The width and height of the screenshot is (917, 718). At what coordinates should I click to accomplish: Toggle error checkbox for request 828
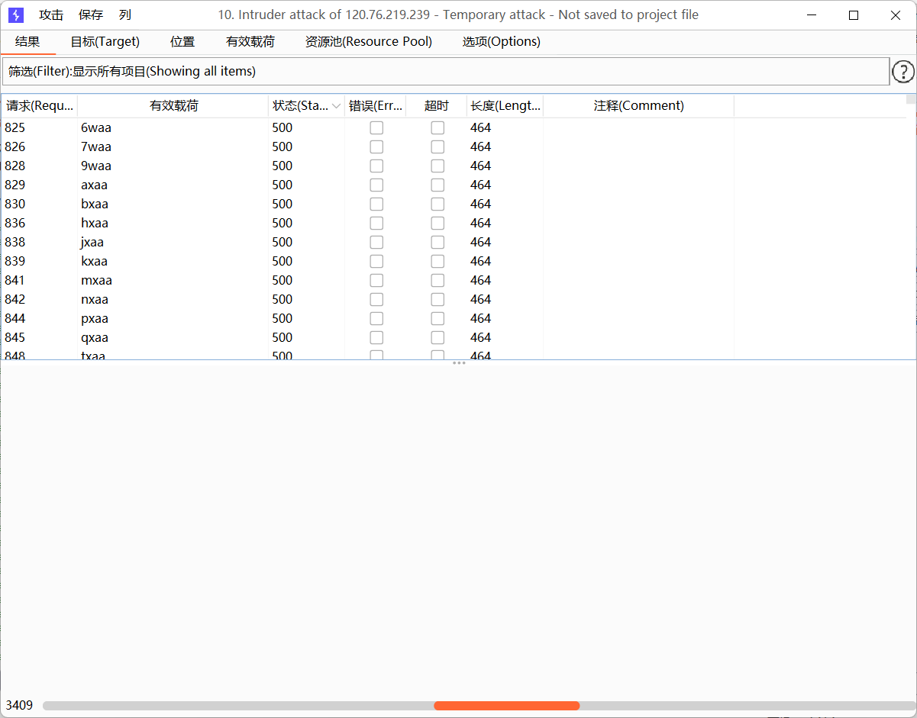coord(376,166)
